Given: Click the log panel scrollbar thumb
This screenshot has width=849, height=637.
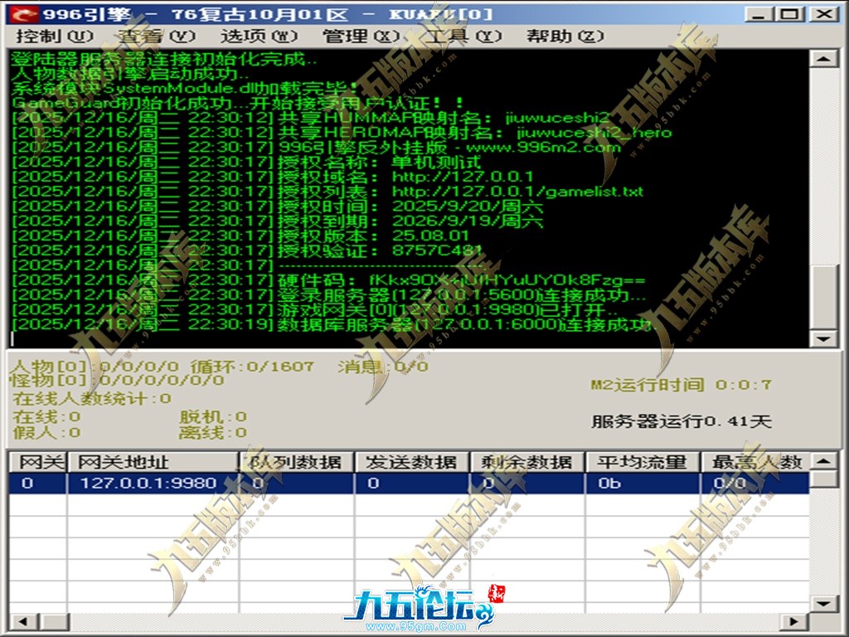Looking at the screenshot, I should click(822, 296).
